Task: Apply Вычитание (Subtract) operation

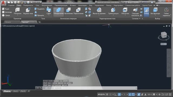Action: pyautogui.click(x=68, y=11)
